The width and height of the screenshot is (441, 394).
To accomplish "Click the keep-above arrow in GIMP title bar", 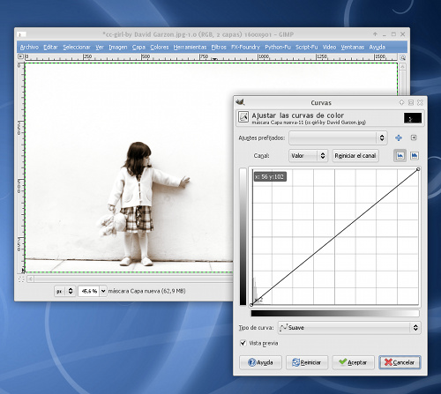I will (375, 34).
